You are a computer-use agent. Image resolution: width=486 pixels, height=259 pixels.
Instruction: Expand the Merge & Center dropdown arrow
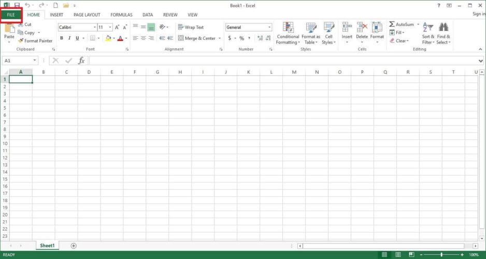click(x=220, y=38)
